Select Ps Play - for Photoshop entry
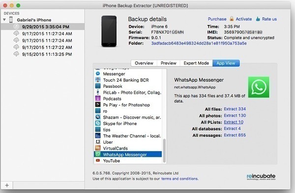 pos(126,105)
